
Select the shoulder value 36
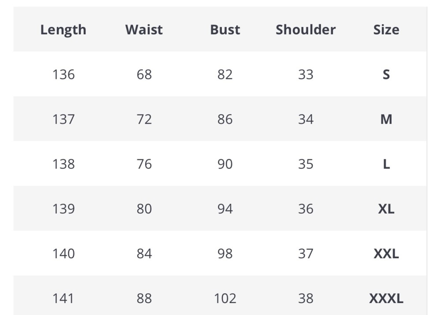coord(306,209)
